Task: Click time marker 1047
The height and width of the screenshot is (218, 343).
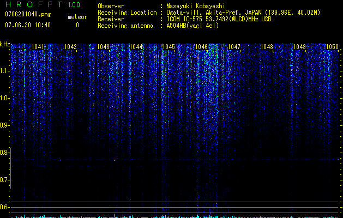Action: click(x=234, y=47)
